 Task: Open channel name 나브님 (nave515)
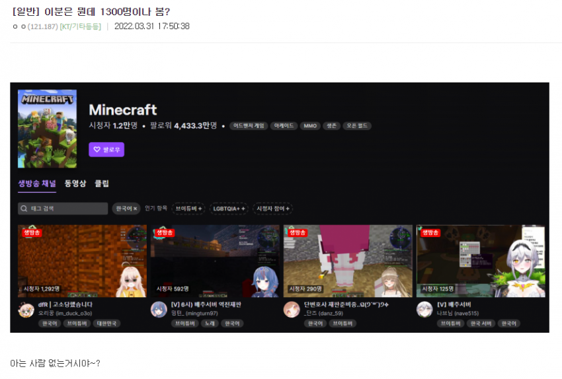[x=458, y=313]
